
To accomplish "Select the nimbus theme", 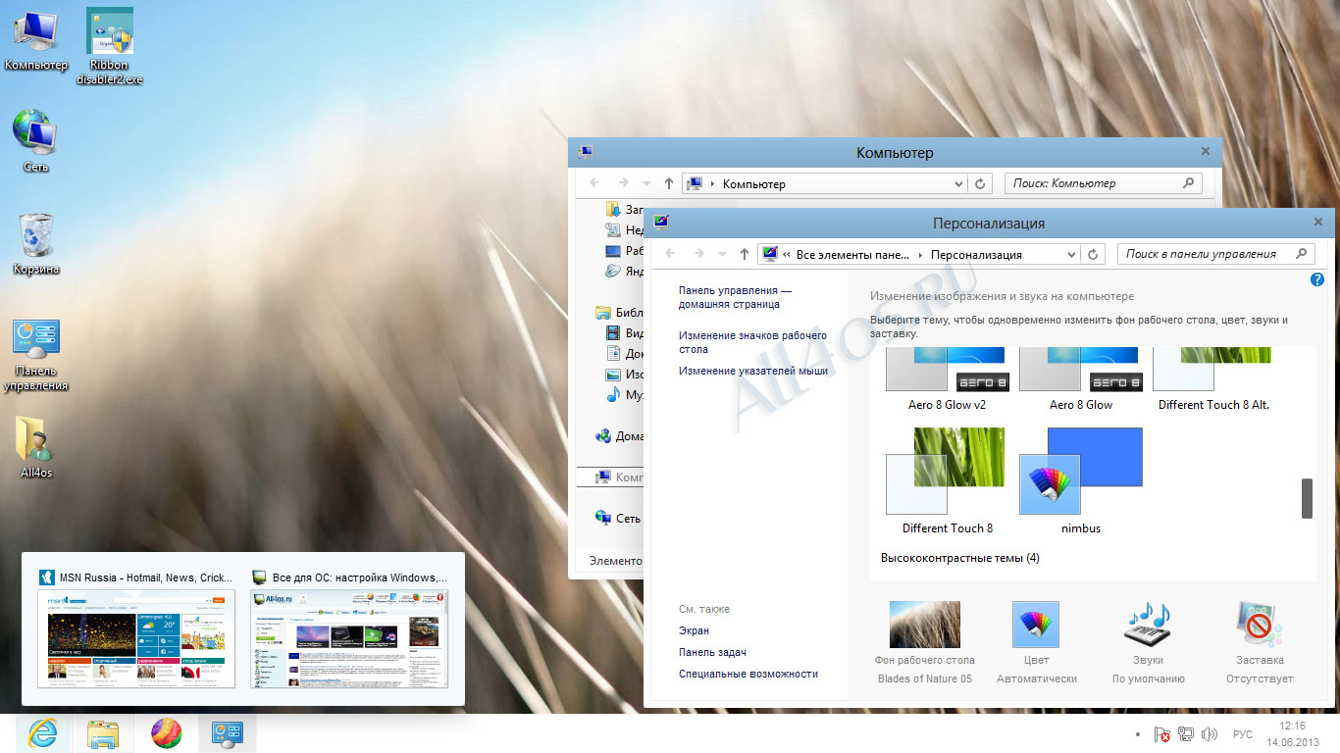I will 1080,481.
